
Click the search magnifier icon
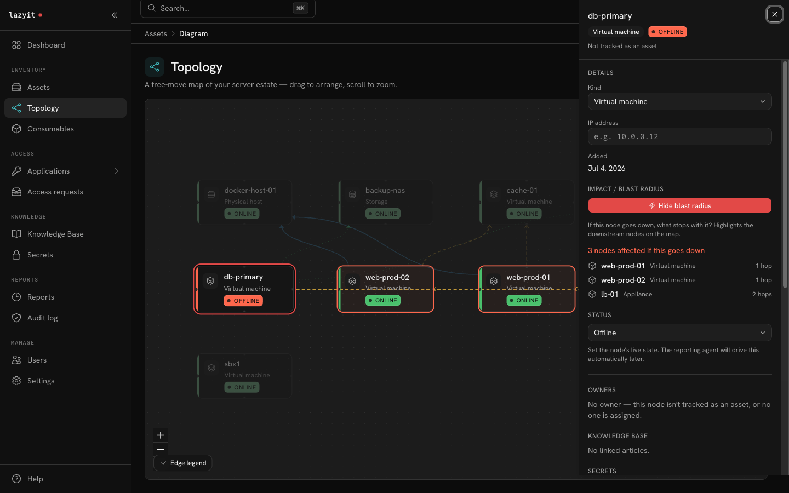click(x=152, y=8)
